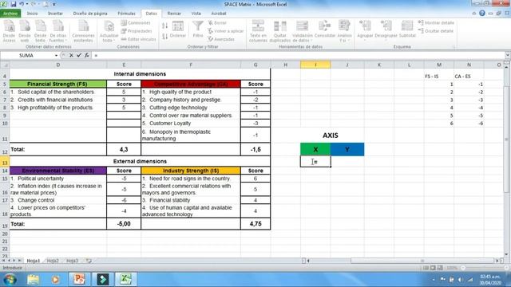Click the Excel help question mark icon
This screenshot has width=511, height=287.
coord(482,14)
